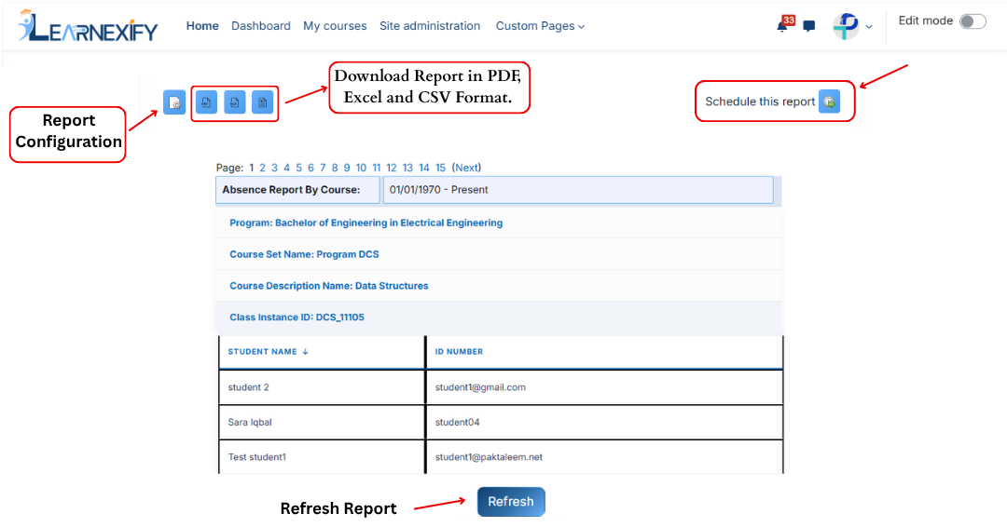The image size is (1007, 527).
Task: Click the schedule report clock icon
Action: 829,101
